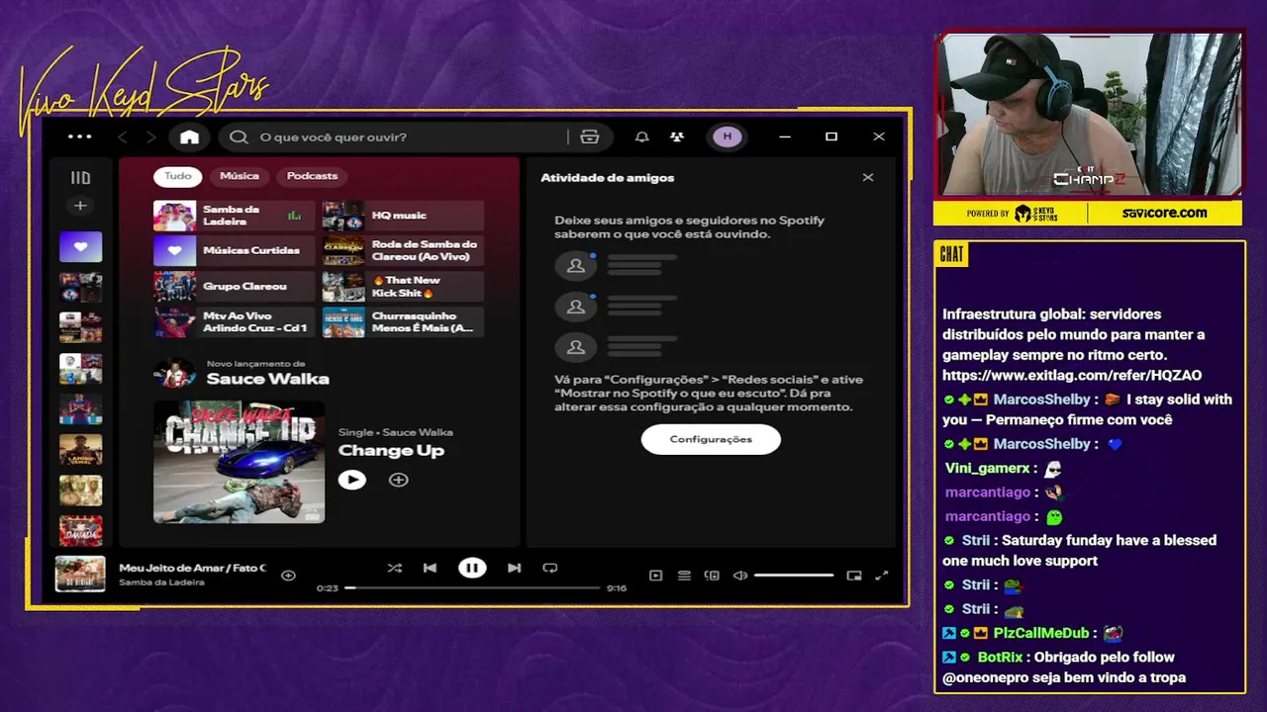
Task: Go back with the left arrow
Action: (123, 137)
